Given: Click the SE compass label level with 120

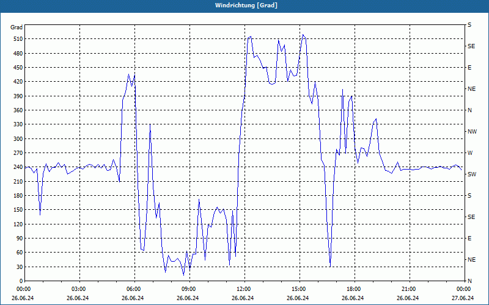Looking at the screenshot, I should [x=471, y=217].
